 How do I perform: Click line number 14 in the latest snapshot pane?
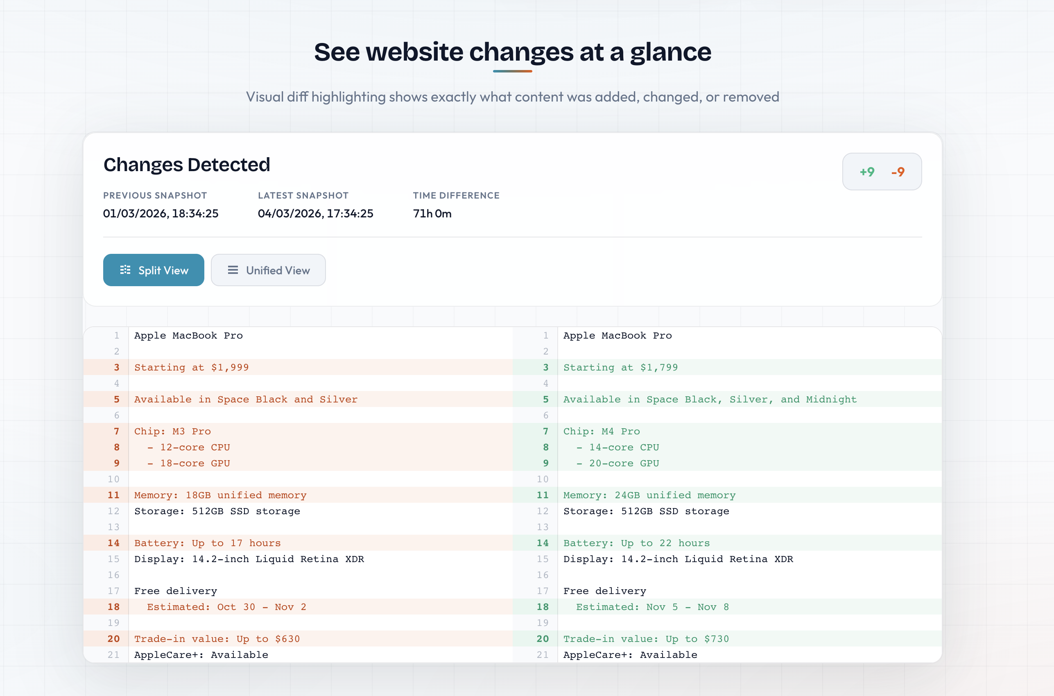543,543
